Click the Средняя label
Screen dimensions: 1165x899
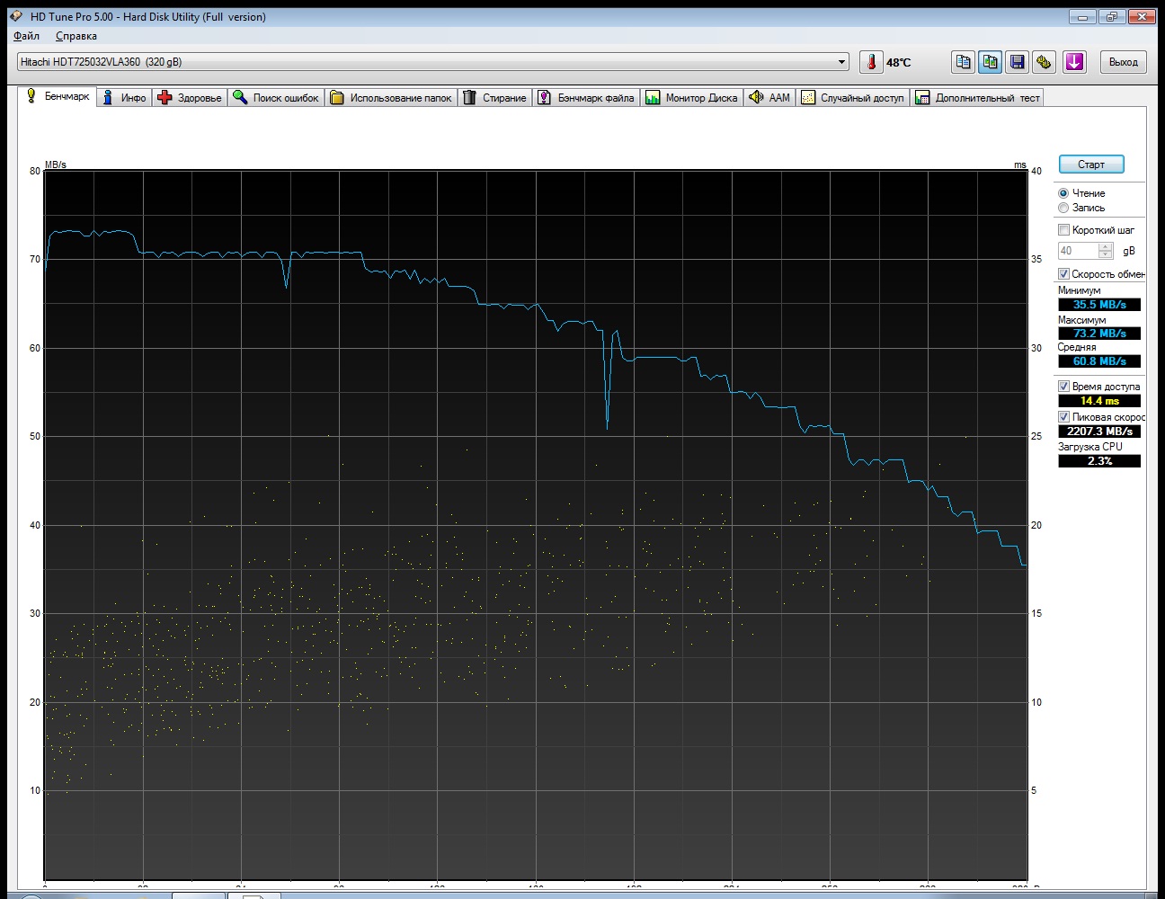coord(1077,347)
